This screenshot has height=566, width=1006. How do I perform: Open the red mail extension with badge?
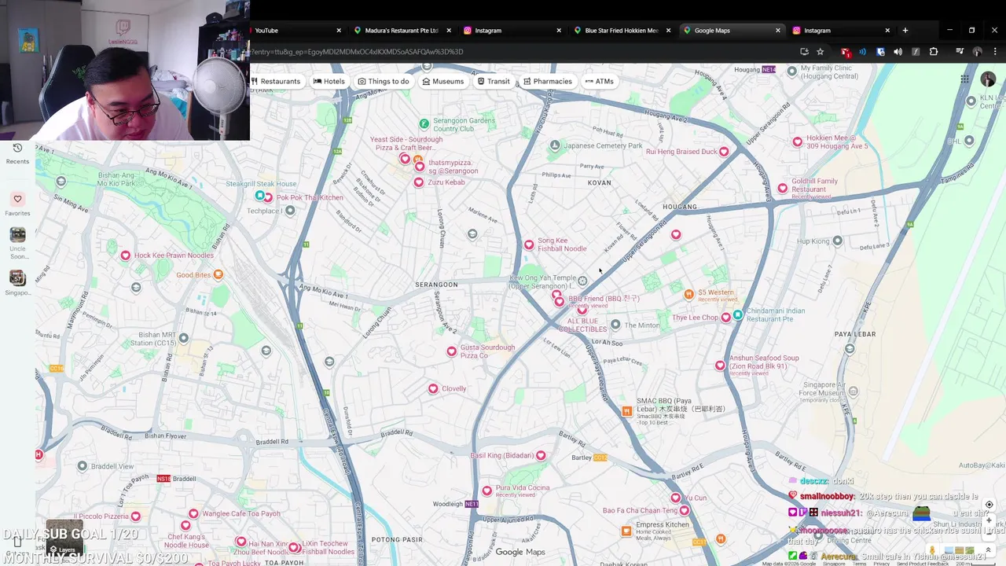(846, 52)
